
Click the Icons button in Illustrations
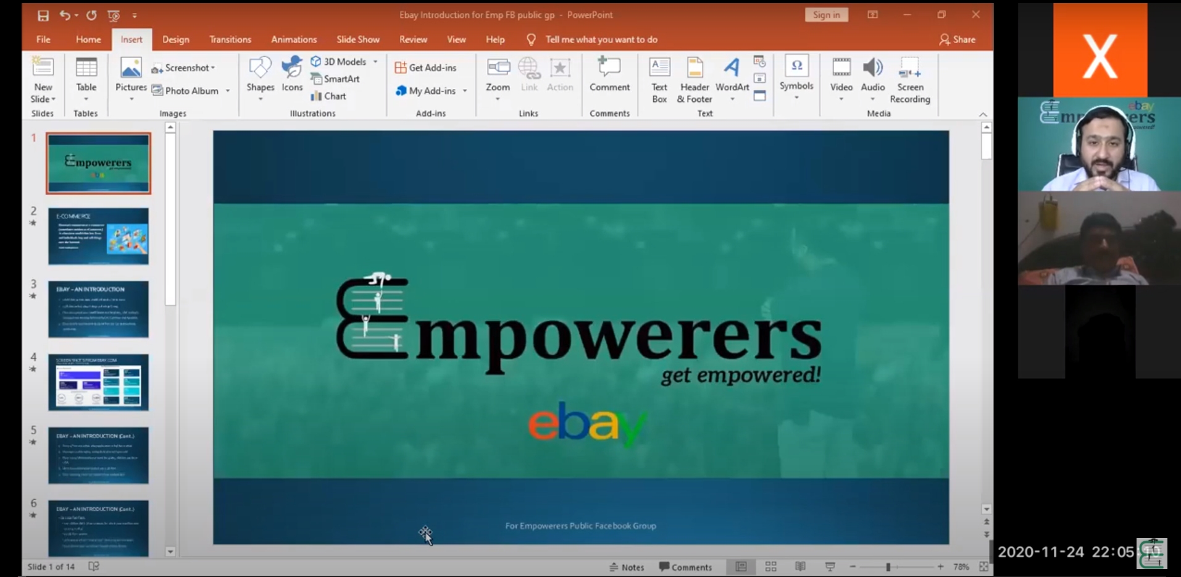[292, 74]
